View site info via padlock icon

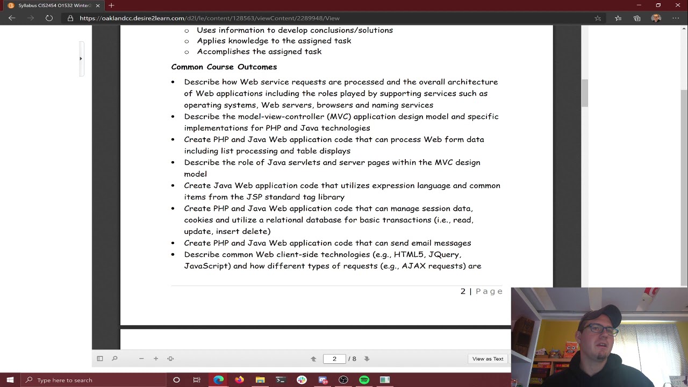pos(70,18)
